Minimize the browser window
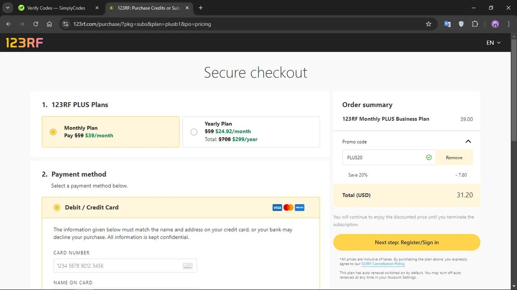Image resolution: width=517 pixels, height=290 pixels. click(x=474, y=8)
